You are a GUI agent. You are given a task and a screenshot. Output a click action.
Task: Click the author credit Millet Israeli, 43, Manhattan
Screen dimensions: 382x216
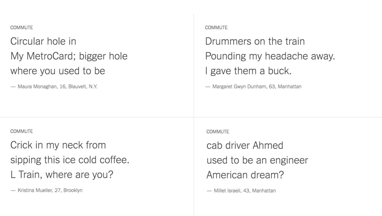click(x=241, y=191)
